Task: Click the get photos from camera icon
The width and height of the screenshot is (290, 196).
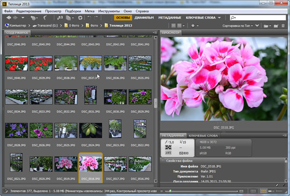Action: (x=60, y=18)
